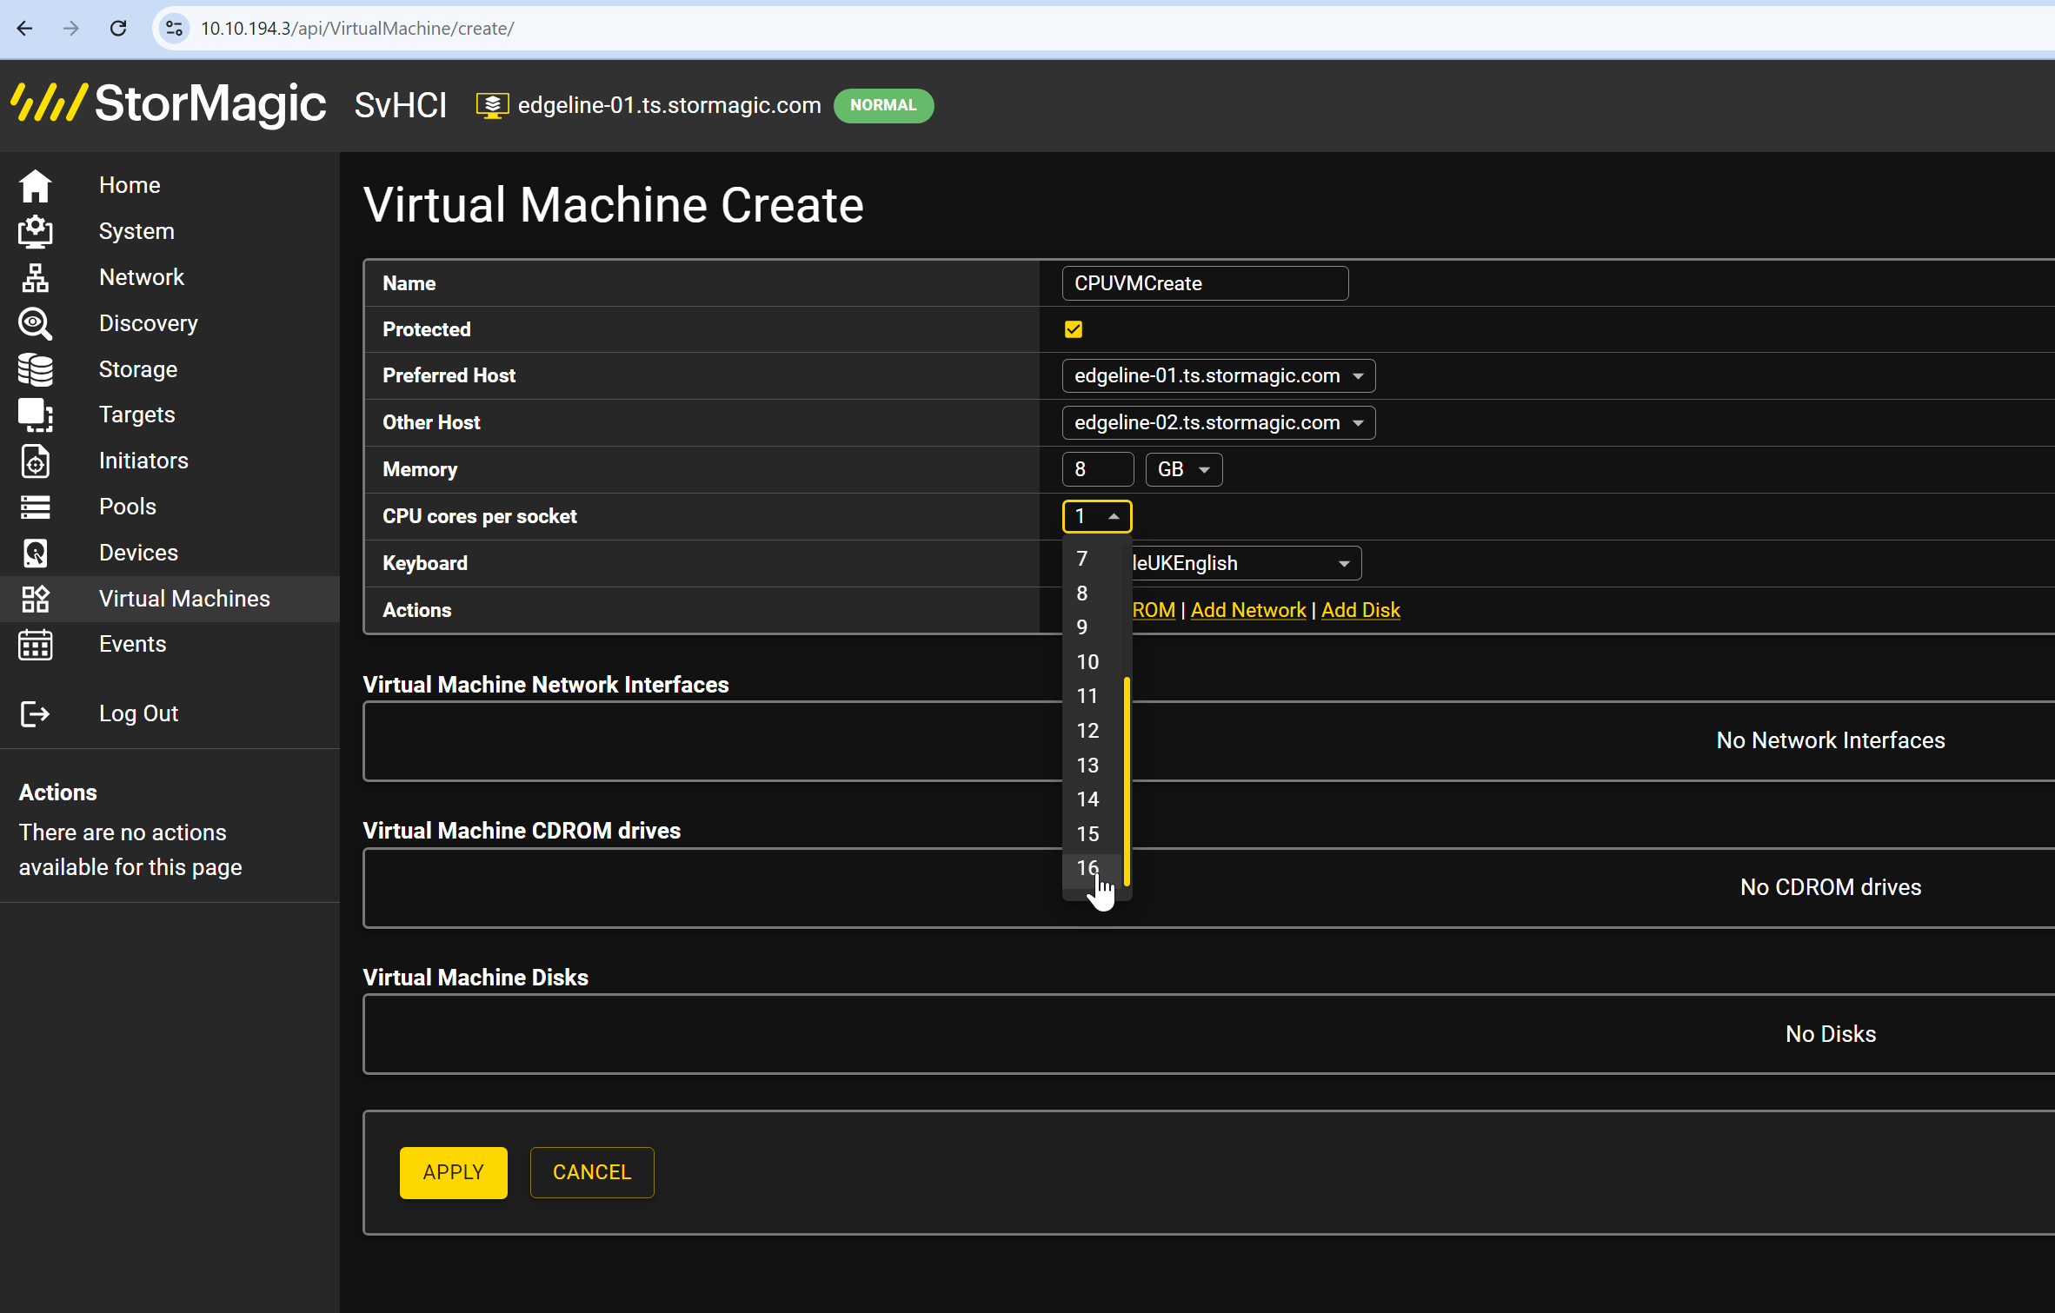Navigate to Storage section
Viewport: 2055px width, 1313px height.
(138, 370)
